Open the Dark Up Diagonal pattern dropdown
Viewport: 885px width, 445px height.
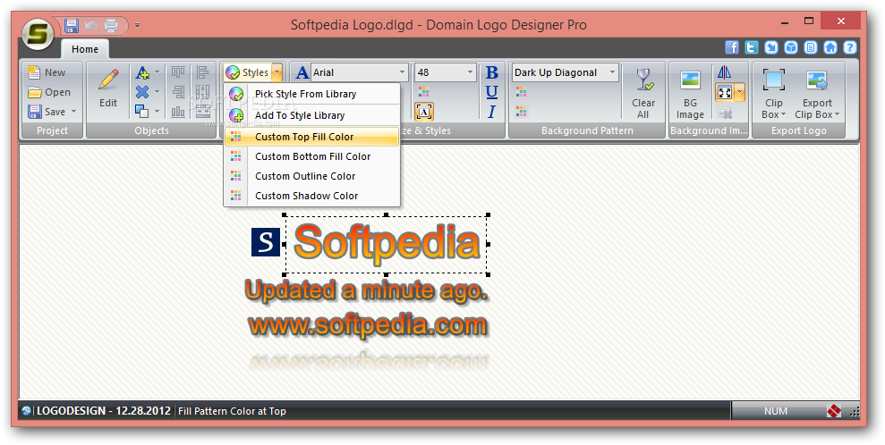565,72
